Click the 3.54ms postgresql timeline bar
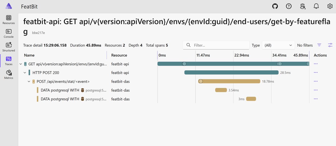 [221, 90]
